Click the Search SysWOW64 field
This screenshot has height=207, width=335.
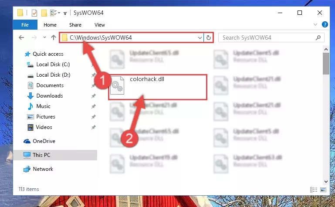tap(271, 37)
